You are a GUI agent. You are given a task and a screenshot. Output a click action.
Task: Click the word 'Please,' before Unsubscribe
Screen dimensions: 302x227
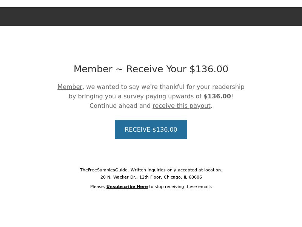97,187
